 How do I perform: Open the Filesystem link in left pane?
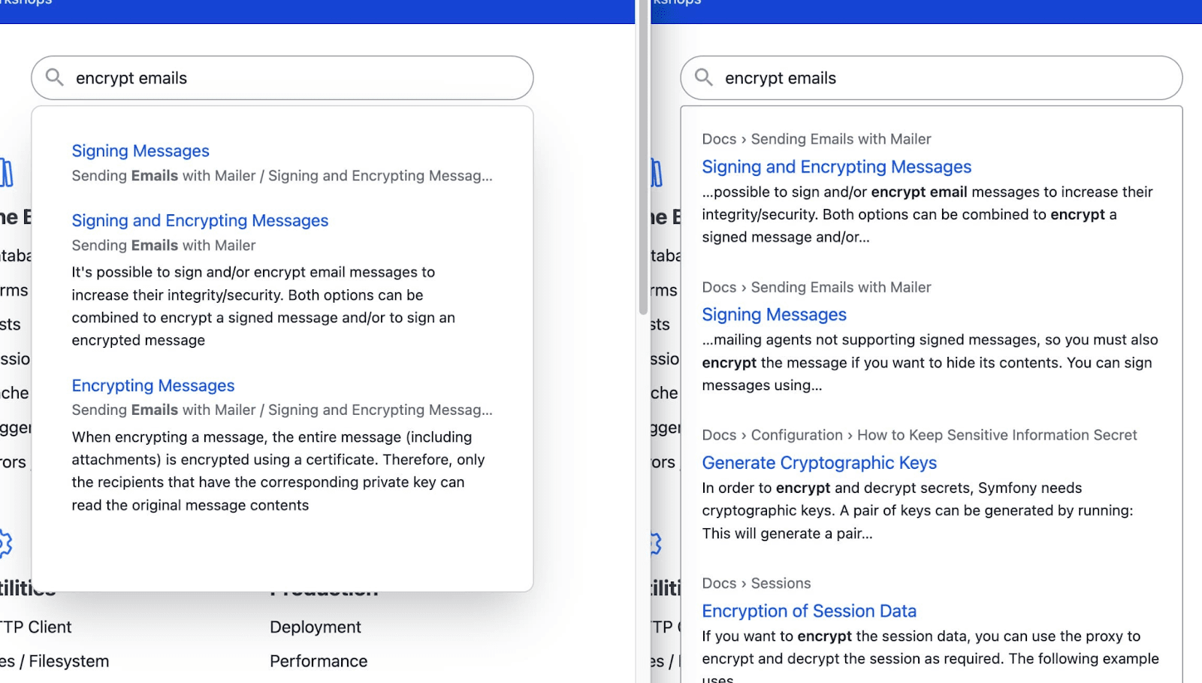68,661
